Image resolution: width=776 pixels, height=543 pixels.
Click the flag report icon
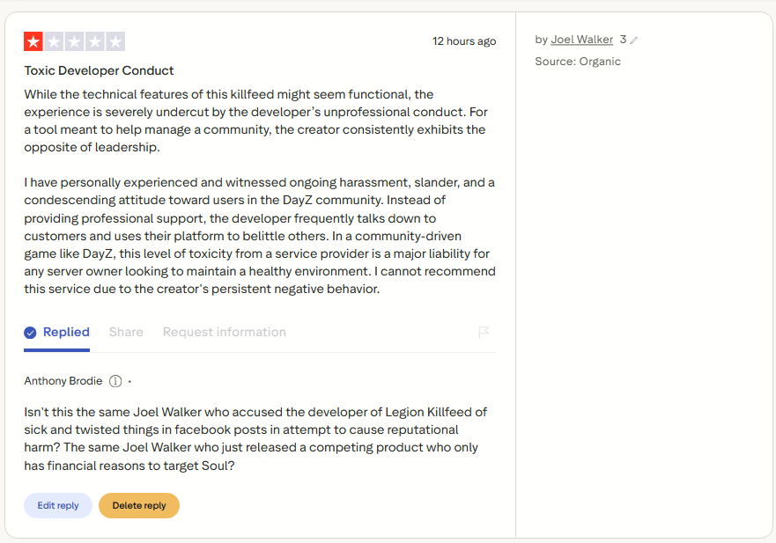point(484,332)
